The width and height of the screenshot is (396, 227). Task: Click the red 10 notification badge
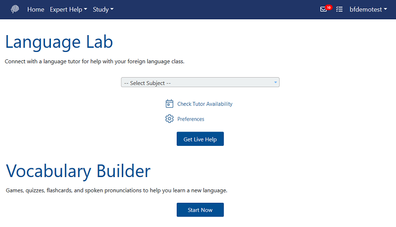pos(329,7)
